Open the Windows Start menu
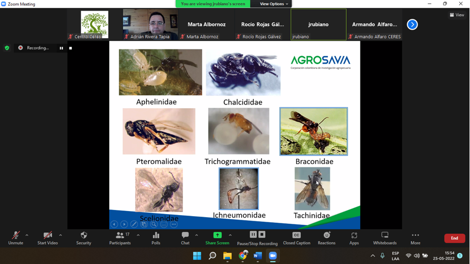This screenshot has height=264, width=470. click(x=197, y=256)
